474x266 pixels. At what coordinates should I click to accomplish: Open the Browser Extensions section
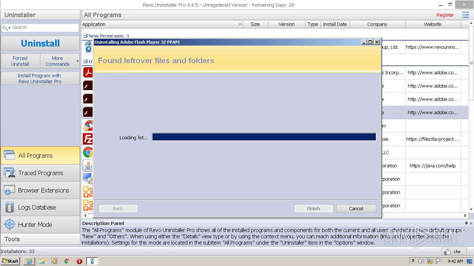click(x=40, y=190)
